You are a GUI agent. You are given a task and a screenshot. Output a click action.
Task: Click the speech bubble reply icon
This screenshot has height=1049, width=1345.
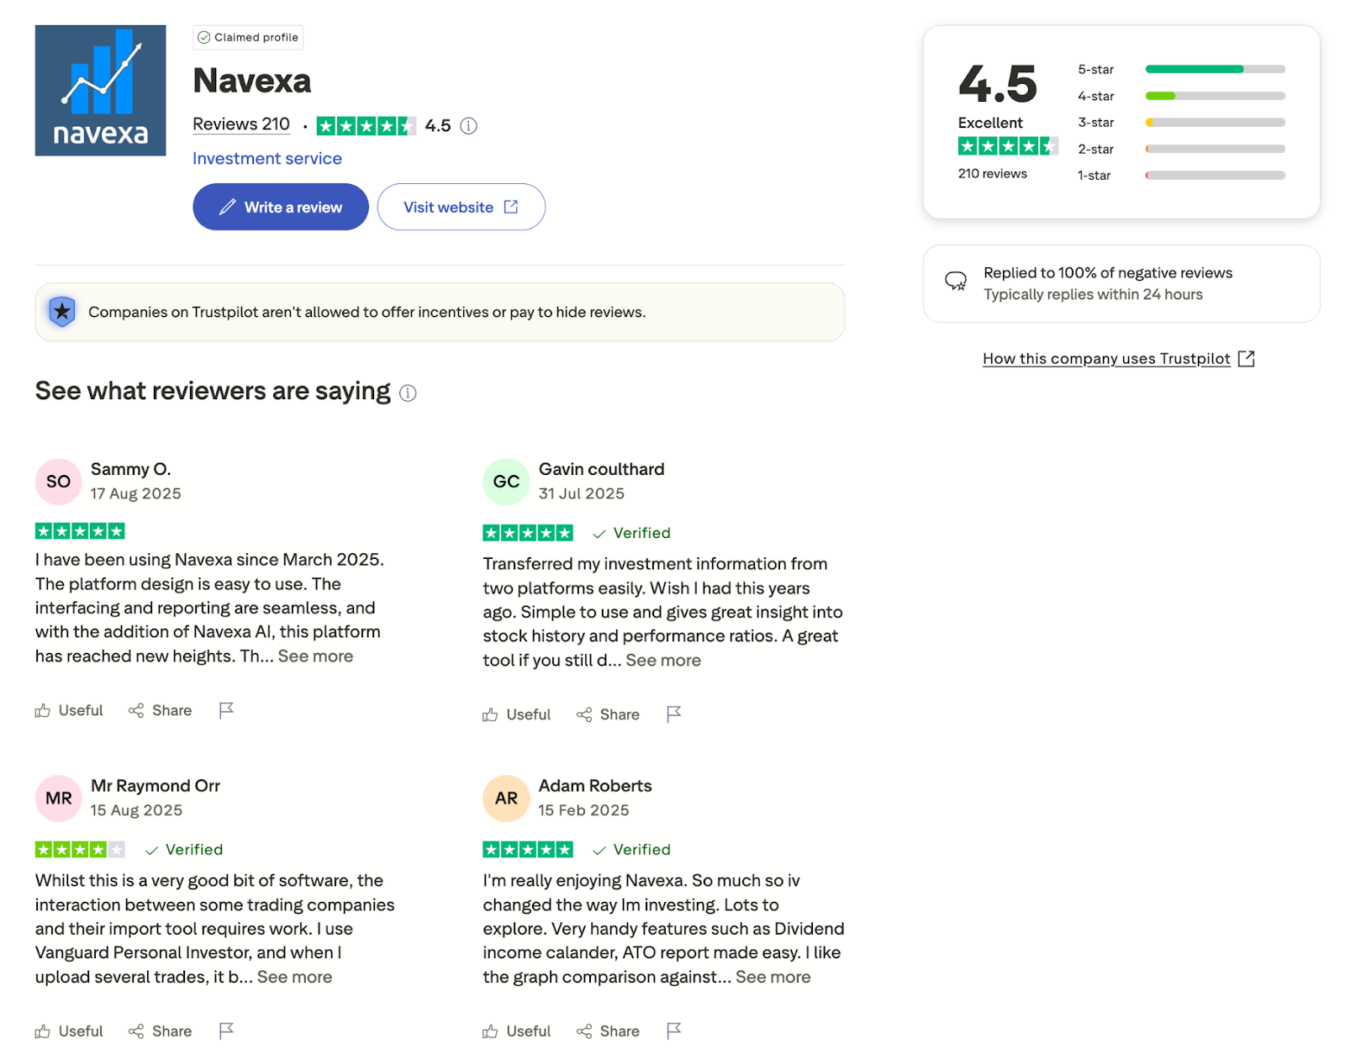[956, 281]
